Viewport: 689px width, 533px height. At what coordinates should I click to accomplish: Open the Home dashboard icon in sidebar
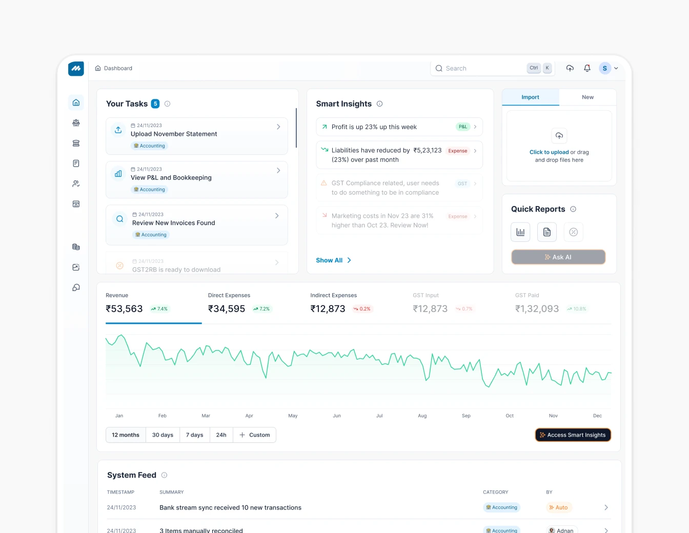pyautogui.click(x=76, y=102)
